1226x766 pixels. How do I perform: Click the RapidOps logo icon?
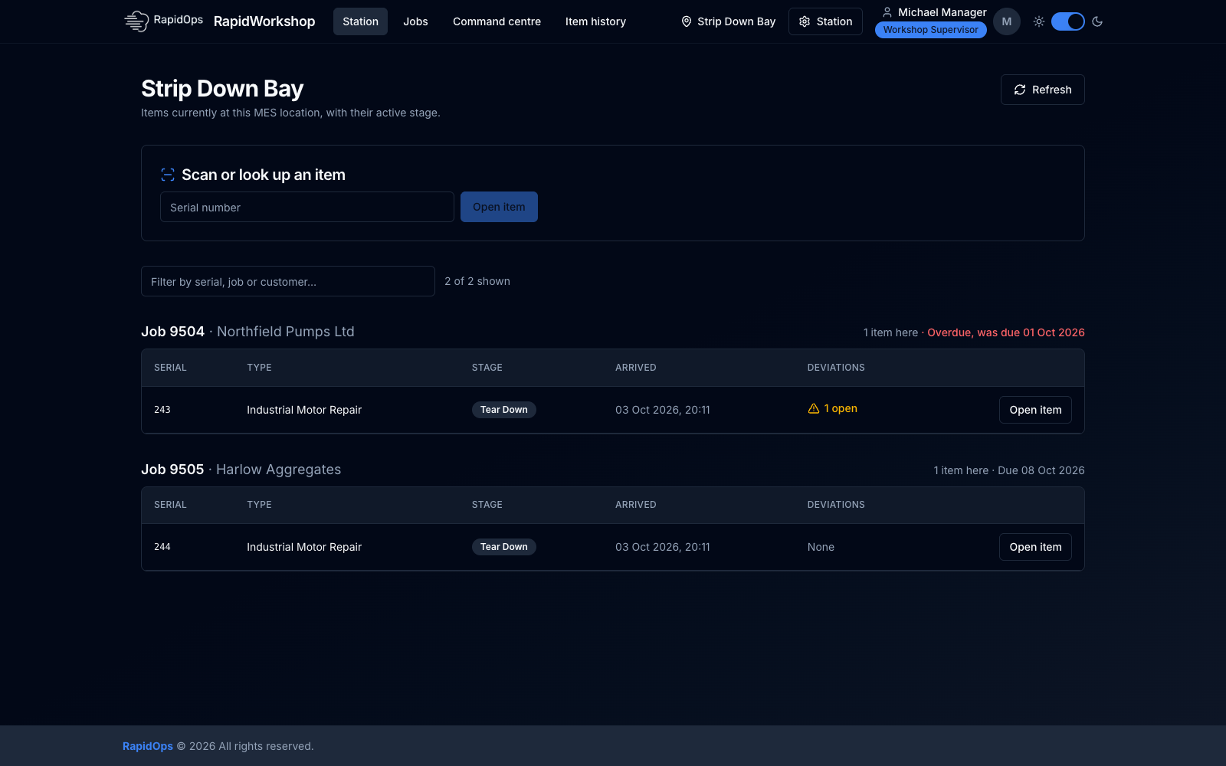[136, 21]
